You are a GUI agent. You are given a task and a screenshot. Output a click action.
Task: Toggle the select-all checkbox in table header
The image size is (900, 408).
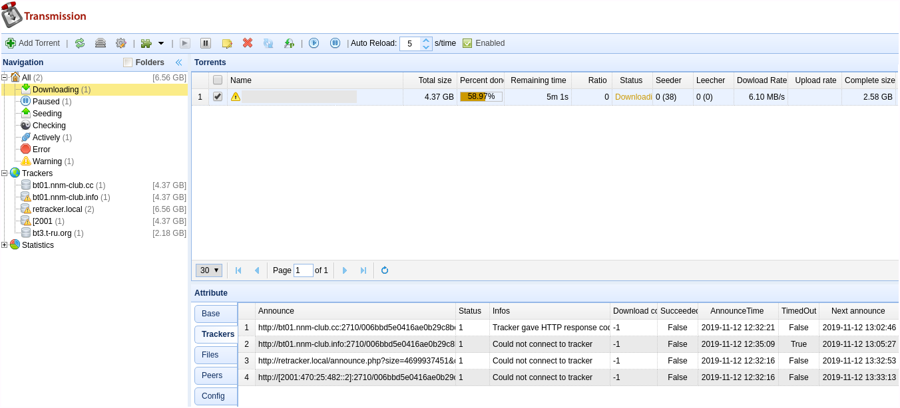(x=218, y=80)
